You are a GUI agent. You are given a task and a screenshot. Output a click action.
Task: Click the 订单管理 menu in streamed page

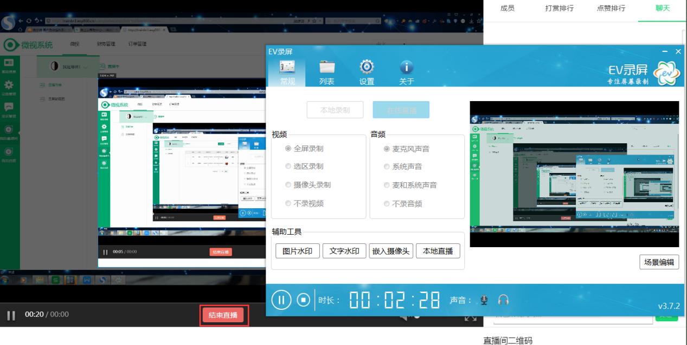click(137, 44)
